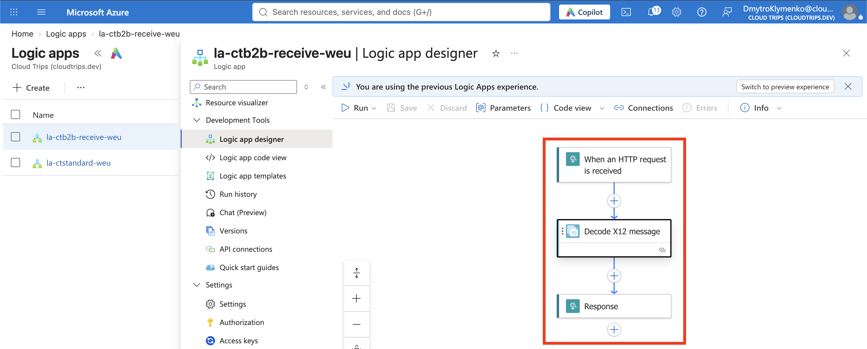Open Resource visualizer
867x349 pixels.
[237, 103]
